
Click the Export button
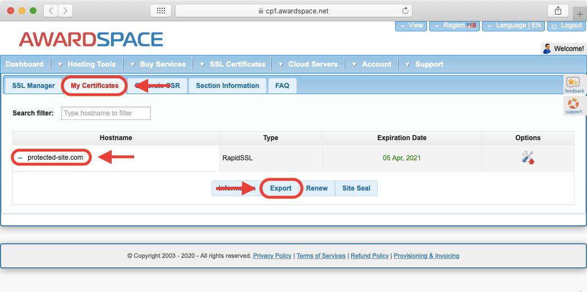click(281, 188)
